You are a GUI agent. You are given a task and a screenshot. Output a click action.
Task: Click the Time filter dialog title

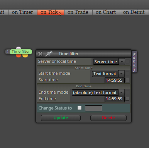[x=69, y=54]
